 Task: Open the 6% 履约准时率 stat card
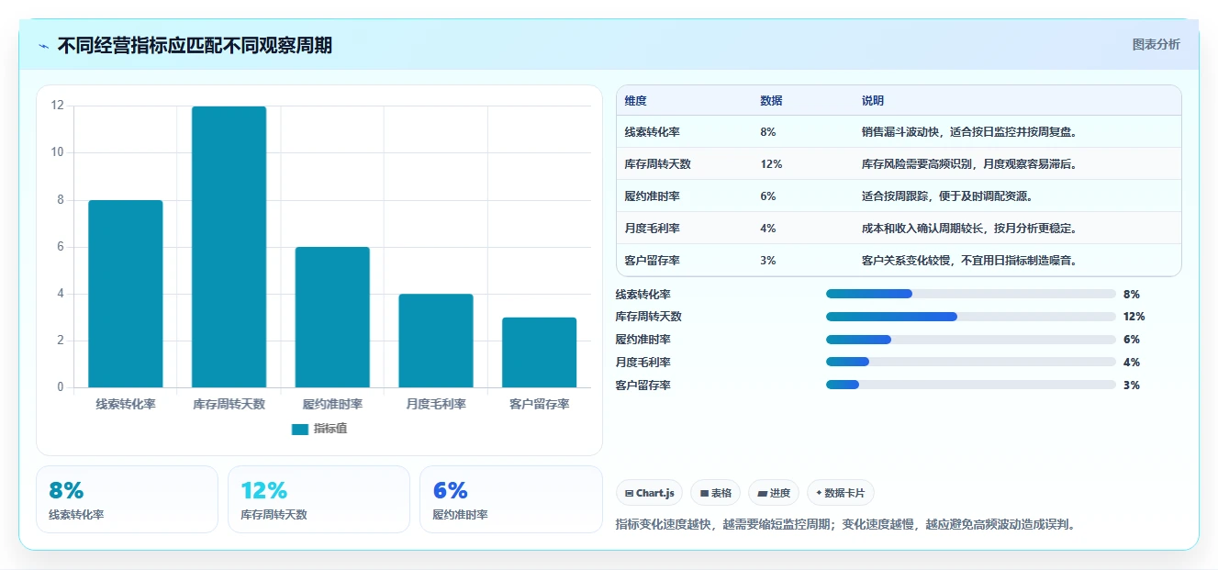click(x=510, y=499)
